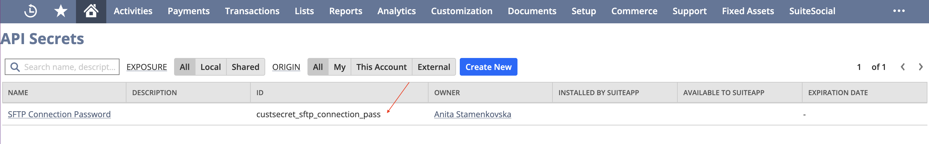
Task: Open the SFTP Connection Password secret
Action: coord(59,114)
